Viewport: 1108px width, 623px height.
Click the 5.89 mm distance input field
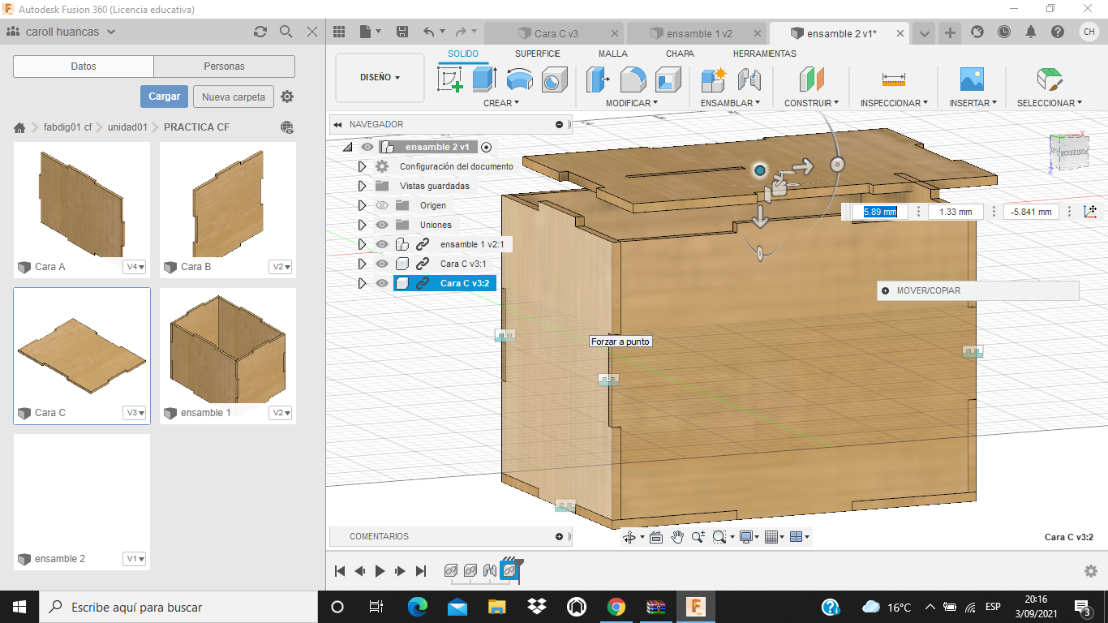point(880,212)
